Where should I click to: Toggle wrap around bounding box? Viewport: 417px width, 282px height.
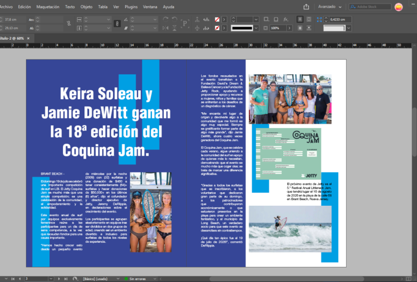point(309,19)
